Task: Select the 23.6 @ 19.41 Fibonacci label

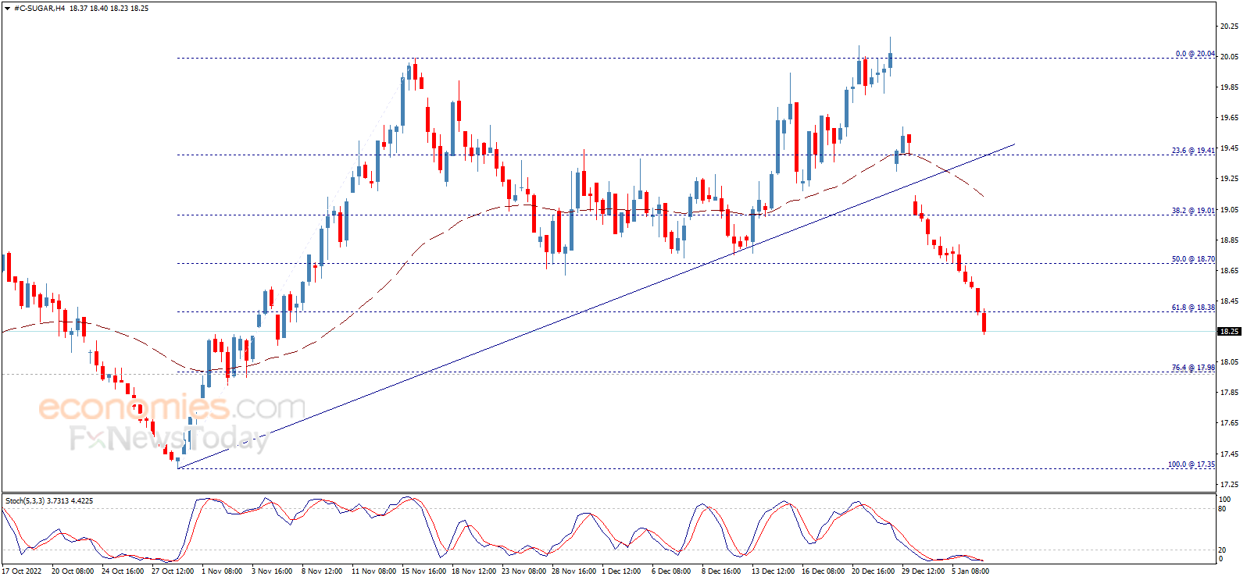Action: coord(1192,151)
